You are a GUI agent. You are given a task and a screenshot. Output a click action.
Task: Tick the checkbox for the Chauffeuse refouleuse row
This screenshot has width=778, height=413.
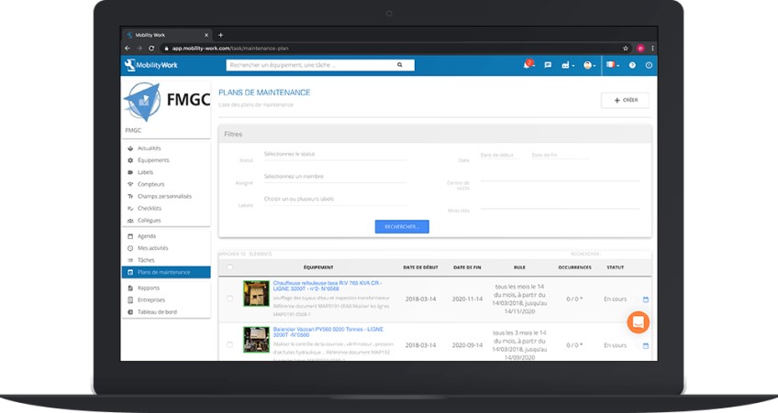(229, 299)
